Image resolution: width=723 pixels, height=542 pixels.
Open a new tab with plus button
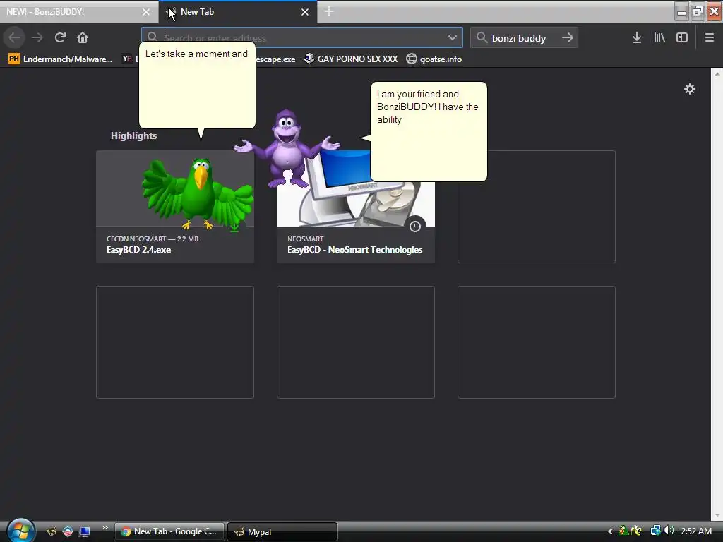(x=329, y=11)
